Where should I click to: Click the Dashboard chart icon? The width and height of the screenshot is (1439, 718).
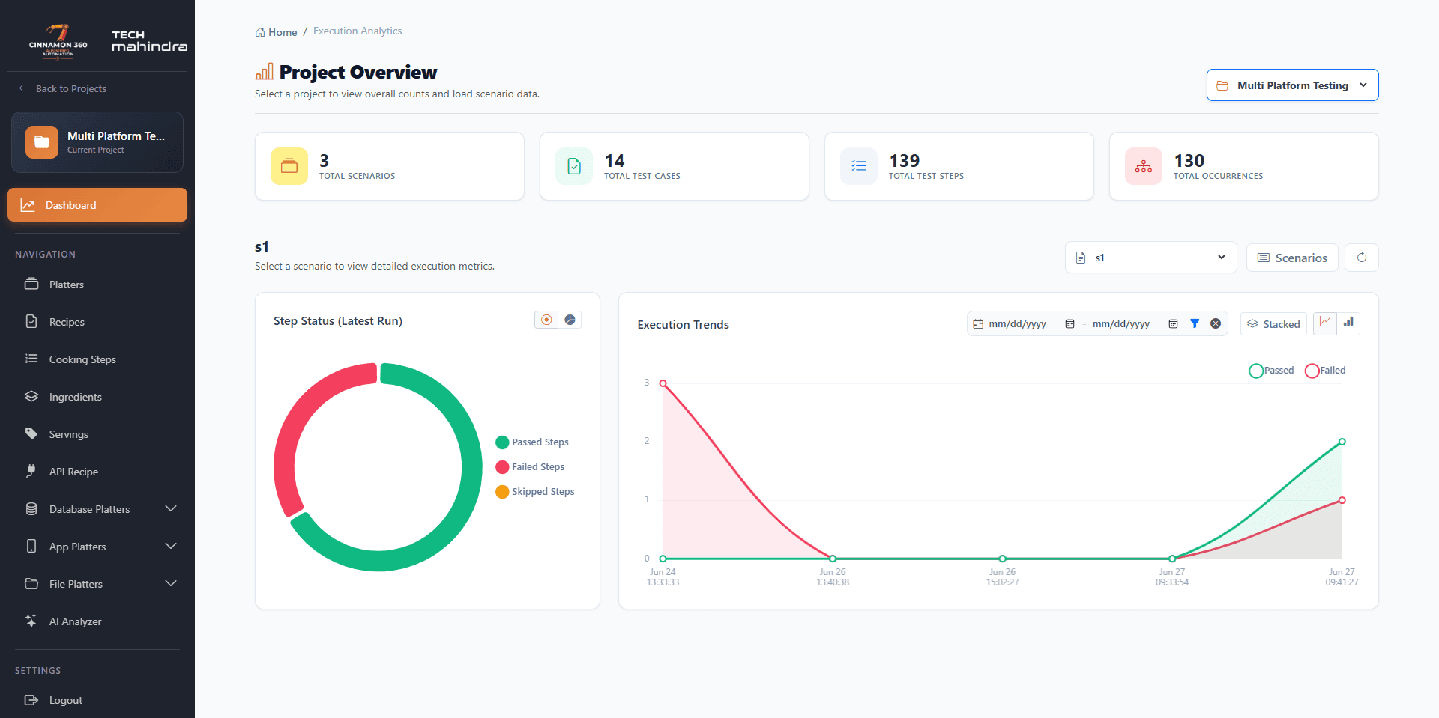[x=28, y=205]
